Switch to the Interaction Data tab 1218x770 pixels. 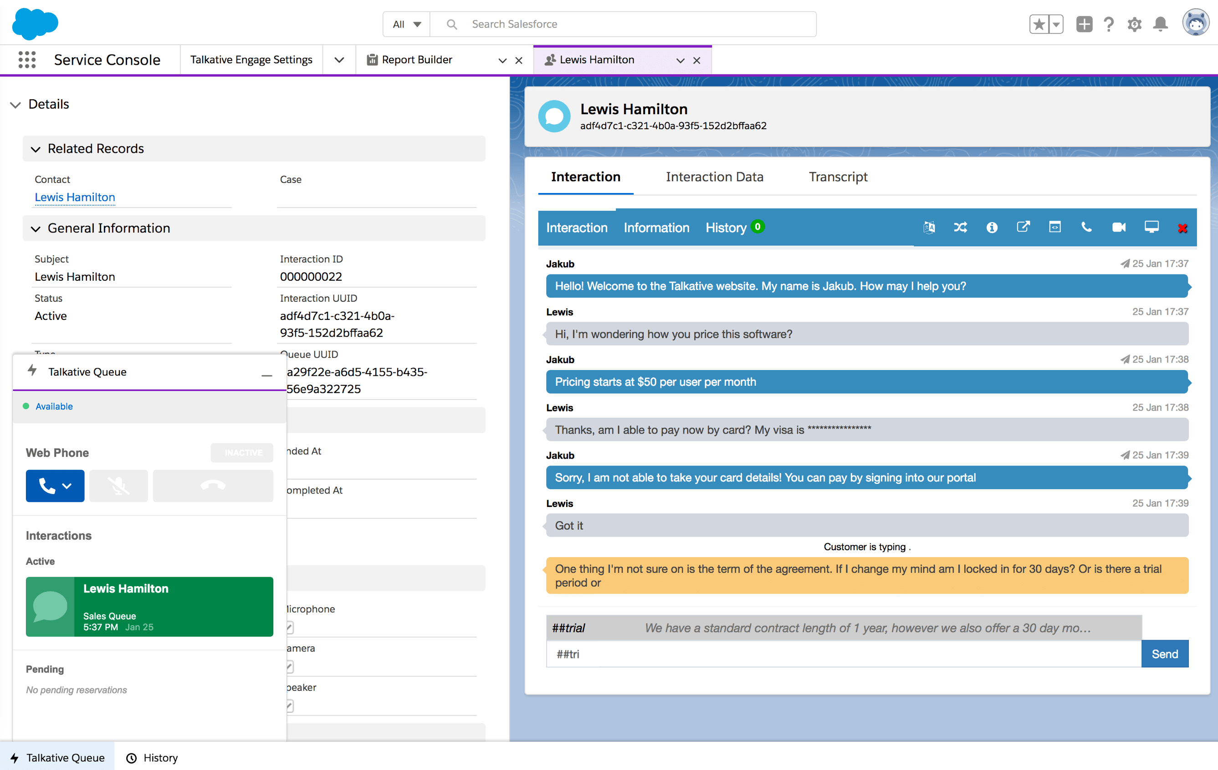[x=714, y=177]
